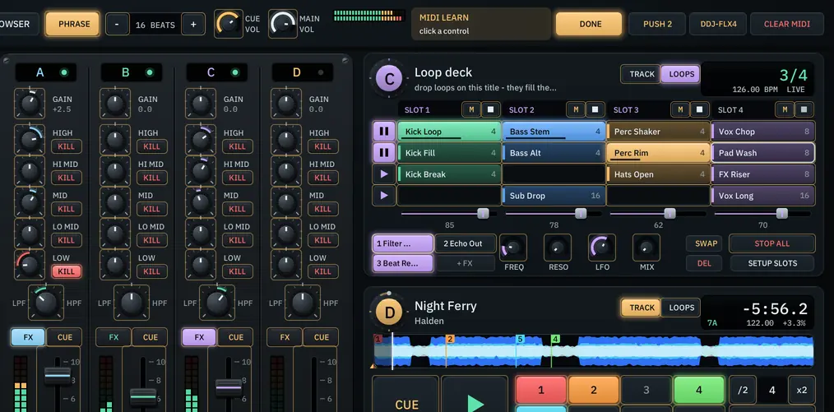The width and height of the screenshot is (834, 412).
Task: Trigger hot cue pad 1 on deck D
Action: click(x=541, y=390)
